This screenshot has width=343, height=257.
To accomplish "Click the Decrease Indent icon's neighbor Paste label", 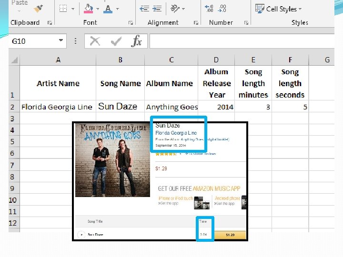I will click(x=20, y=3).
